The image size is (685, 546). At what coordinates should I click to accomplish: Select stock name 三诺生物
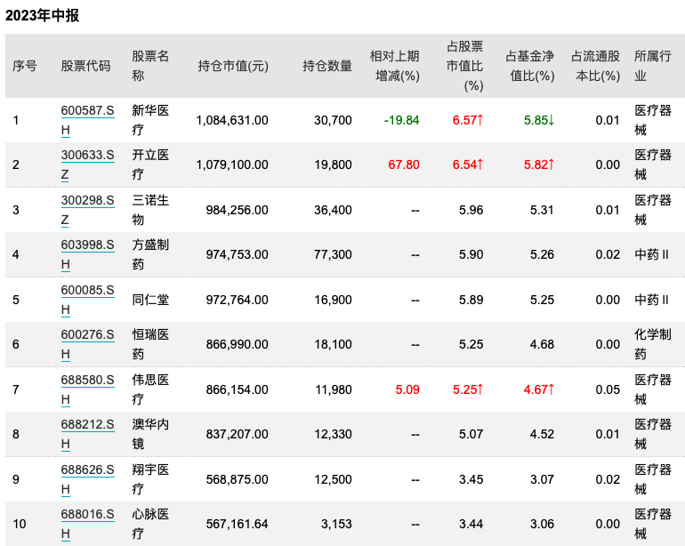[150, 210]
